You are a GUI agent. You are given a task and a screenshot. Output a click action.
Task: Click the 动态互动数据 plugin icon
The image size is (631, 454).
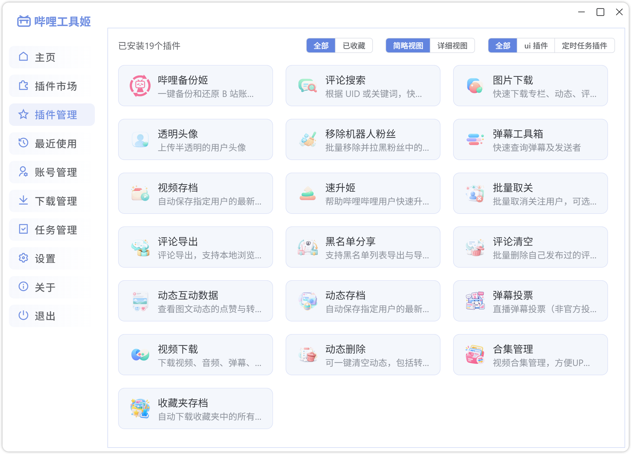[140, 301]
